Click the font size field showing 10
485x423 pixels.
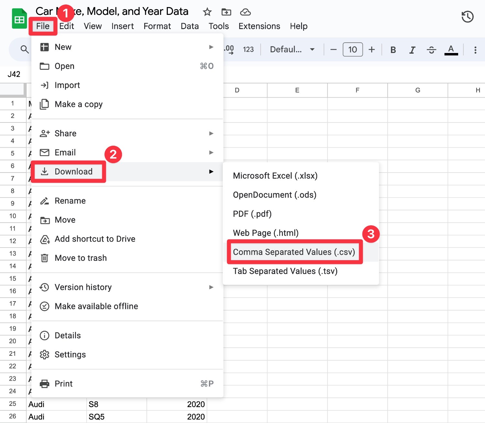352,49
